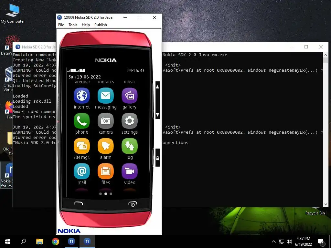Screen dimensions: 331x248
Task: Click the emulator volume down side button
Action: 157,115
